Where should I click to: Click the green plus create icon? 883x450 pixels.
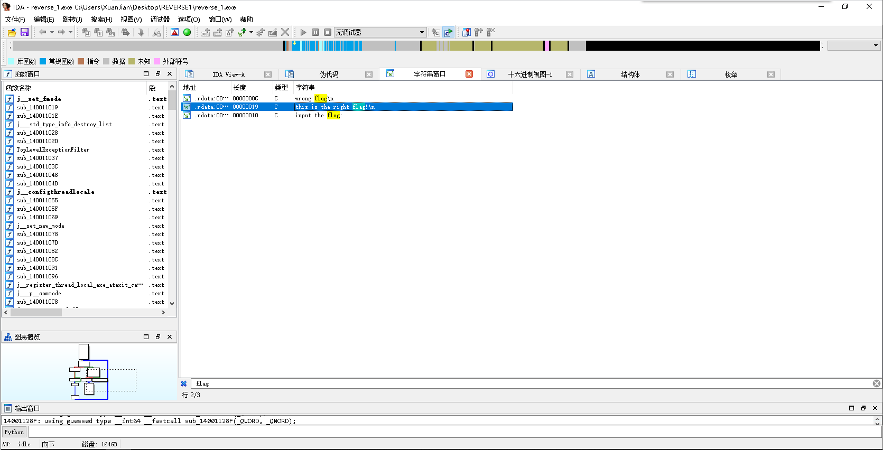(x=242, y=32)
